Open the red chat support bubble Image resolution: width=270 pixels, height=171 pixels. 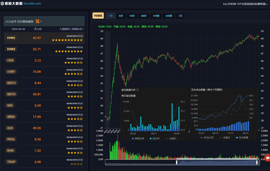[x=267, y=158]
